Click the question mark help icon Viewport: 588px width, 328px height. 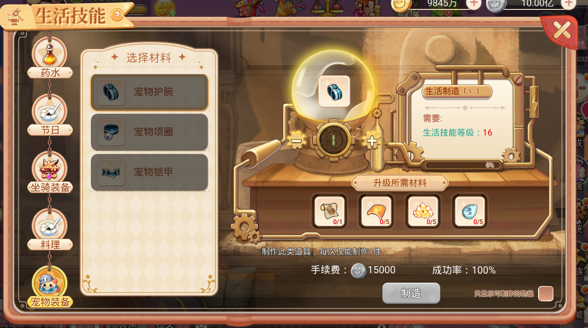point(118,15)
